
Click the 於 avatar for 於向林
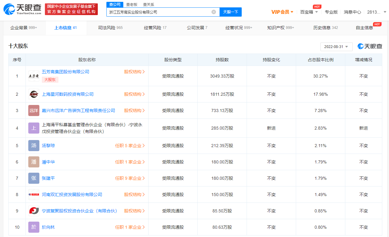point(34,227)
